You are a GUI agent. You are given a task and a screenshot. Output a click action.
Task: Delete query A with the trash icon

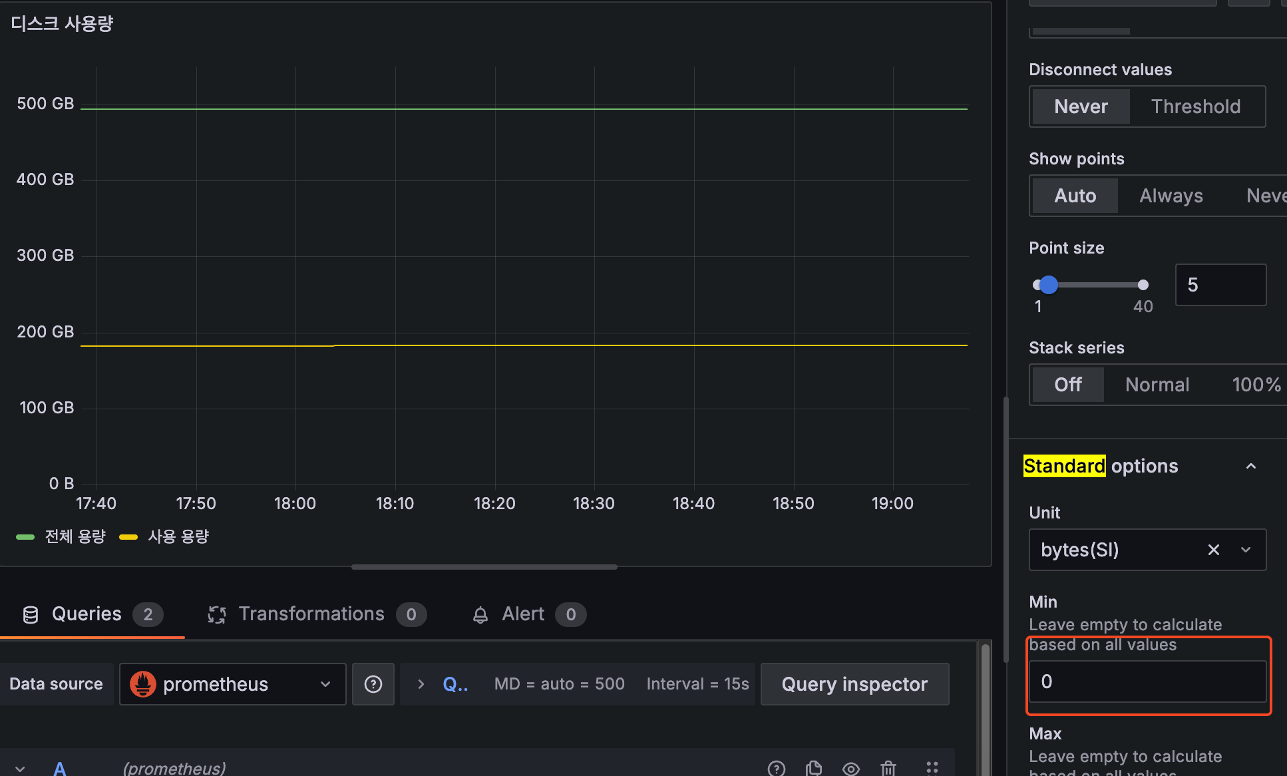[888, 768]
